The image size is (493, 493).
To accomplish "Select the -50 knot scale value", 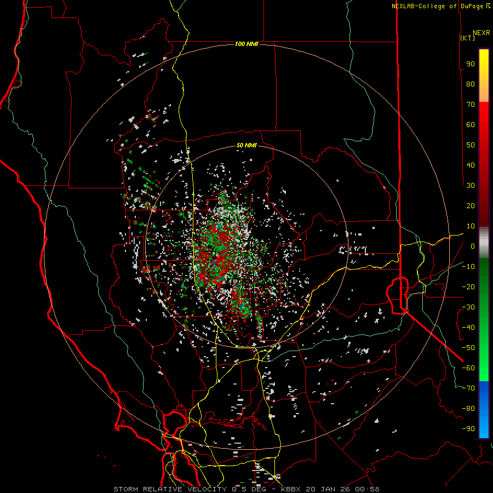I will click(468, 348).
